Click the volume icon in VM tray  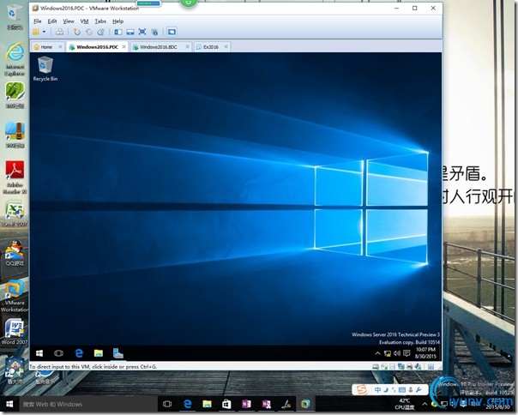coord(397,353)
